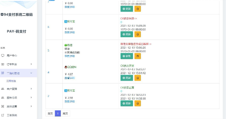The width and height of the screenshot is (226, 119).
Task: Click the 用户中心 monitor icon in sidebar
Action: [3, 55]
